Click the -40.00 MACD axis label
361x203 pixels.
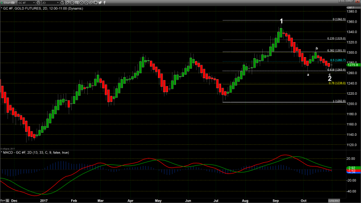[350, 191]
